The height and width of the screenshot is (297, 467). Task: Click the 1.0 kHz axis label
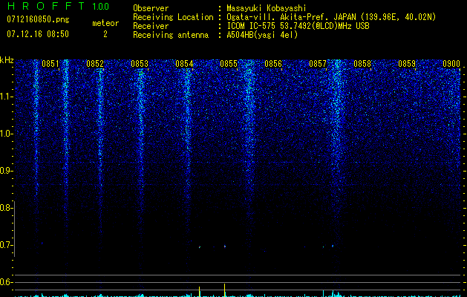click(x=6, y=134)
